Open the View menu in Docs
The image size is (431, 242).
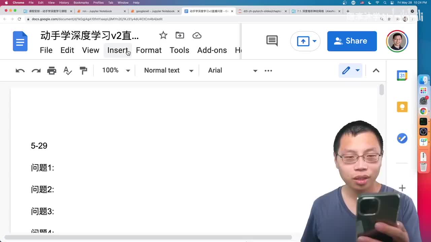coord(91,50)
